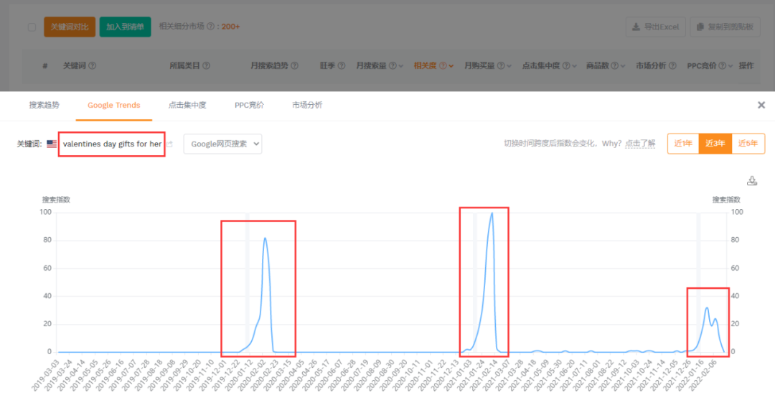The width and height of the screenshot is (775, 403).
Task: Expand the 月搜索量 sort dropdown
Action: click(x=401, y=66)
